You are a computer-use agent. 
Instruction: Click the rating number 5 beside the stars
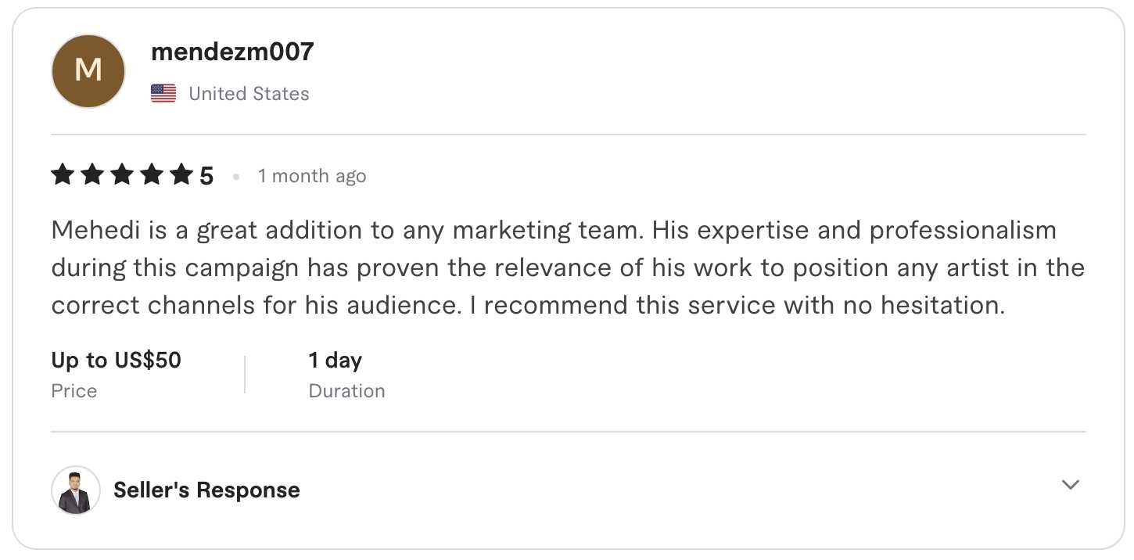[206, 176]
